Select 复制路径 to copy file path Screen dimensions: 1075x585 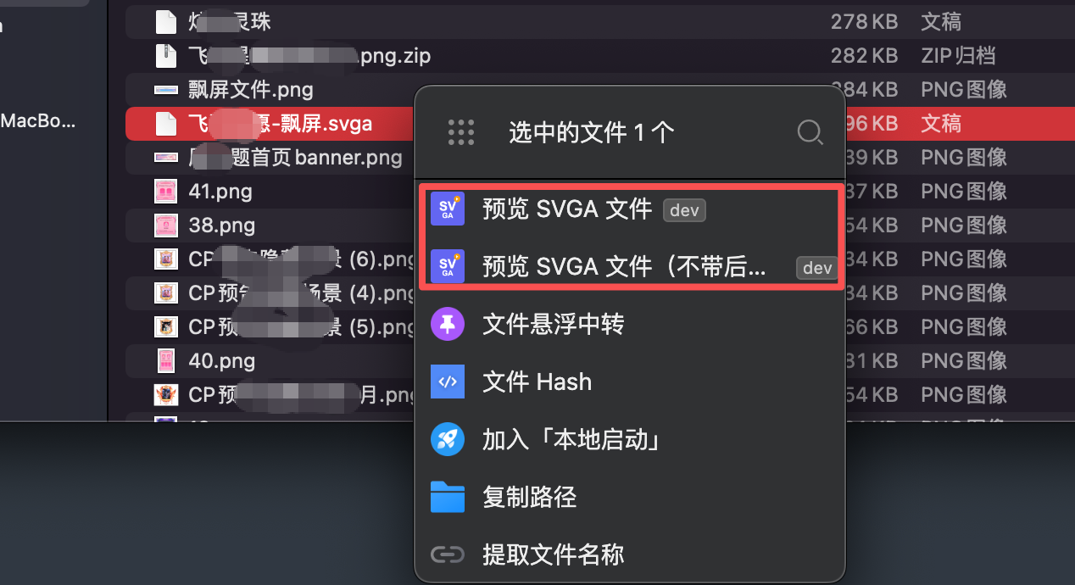pyautogui.click(x=529, y=497)
